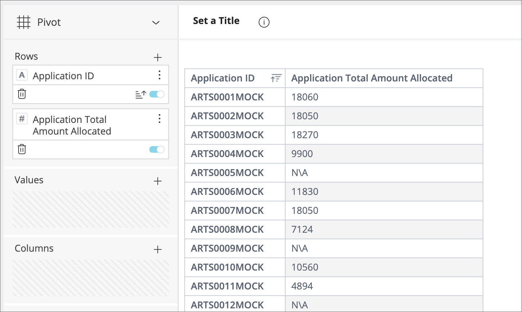Image resolution: width=522 pixels, height=312 pixels.
Task: Delete the Application Total Amount Allocated field
Action: 22,149
